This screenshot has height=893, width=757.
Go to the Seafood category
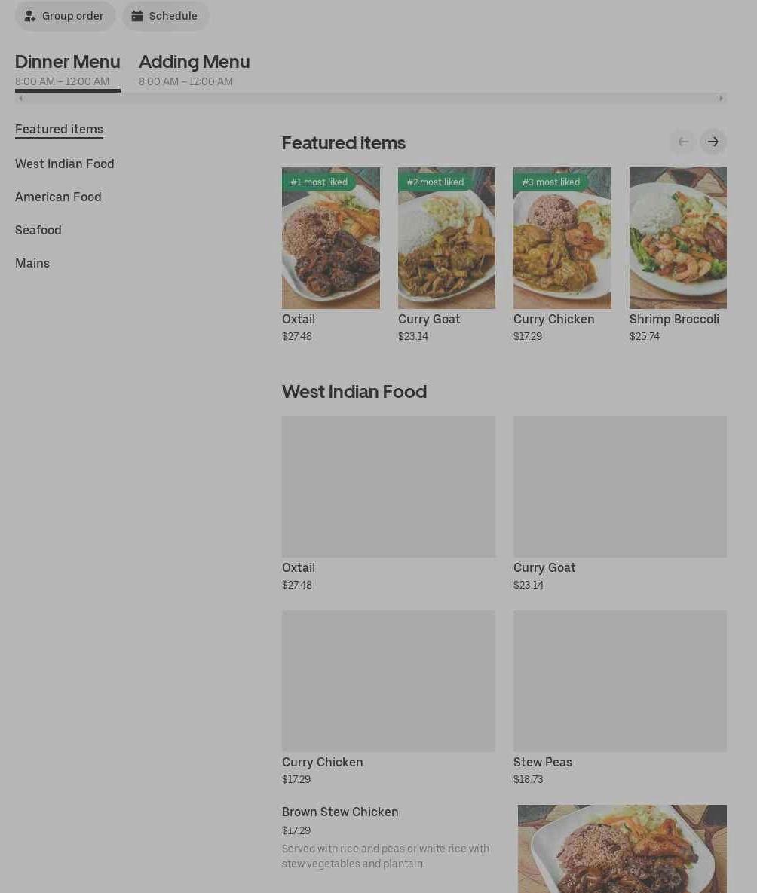(38, 230)
